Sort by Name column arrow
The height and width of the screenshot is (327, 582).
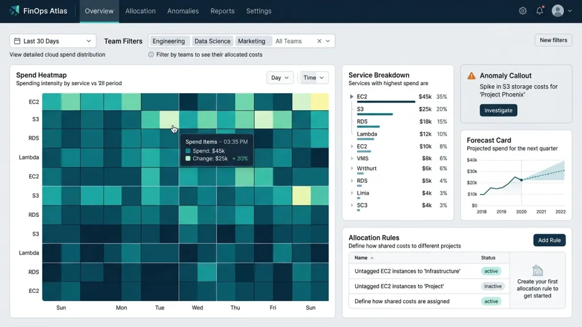coord(372,258)
